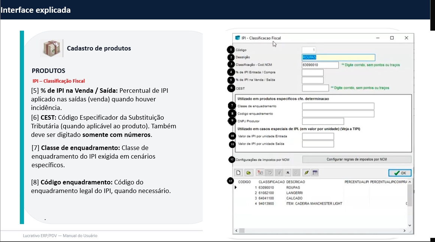Screen dimensions: 435x242
Task: Click the Descrição field containing ROUPAS
Action: click(338, 58)
